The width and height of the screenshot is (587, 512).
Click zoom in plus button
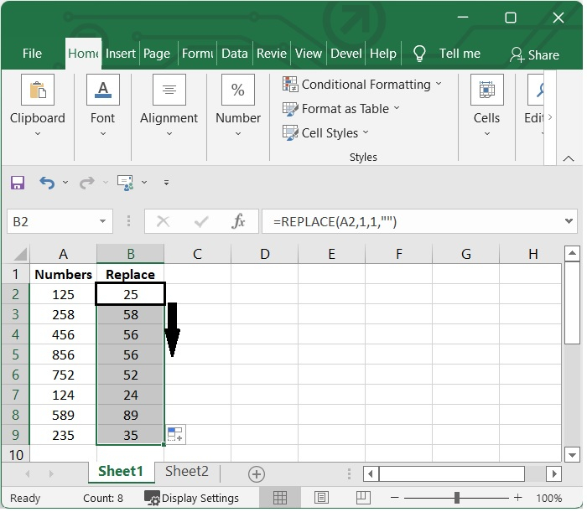[517, 498]
